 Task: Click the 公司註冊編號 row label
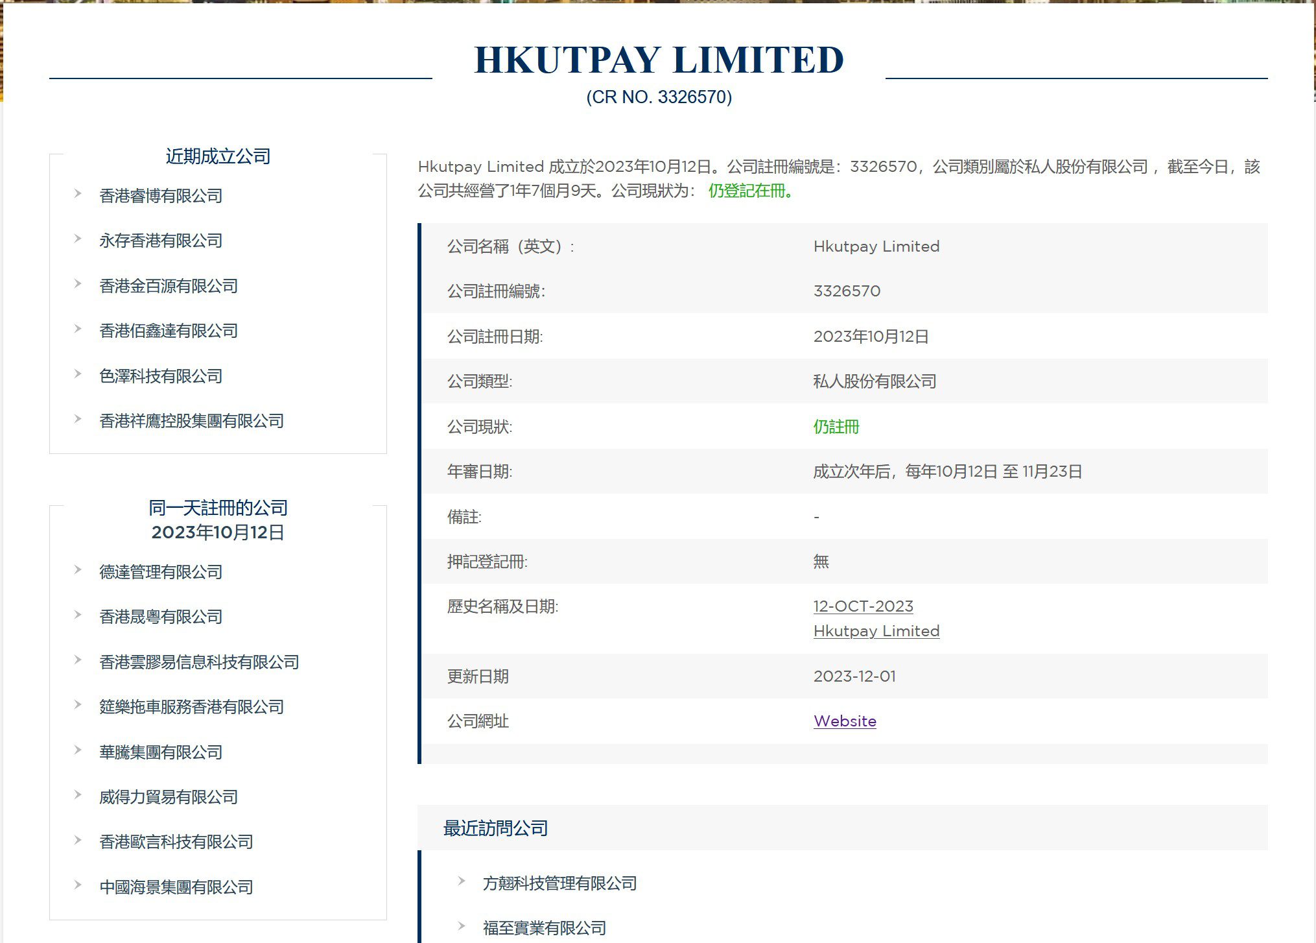point(496,291)
